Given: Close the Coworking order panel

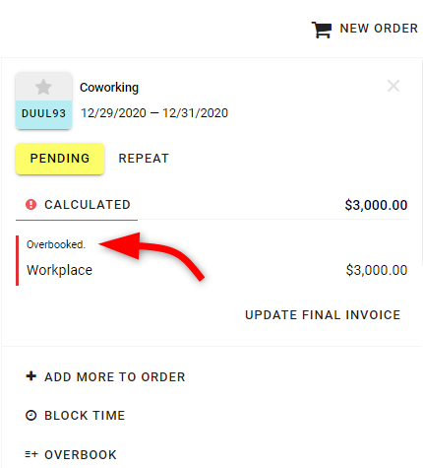Looking at the screenshot, I should click(393, 86).
